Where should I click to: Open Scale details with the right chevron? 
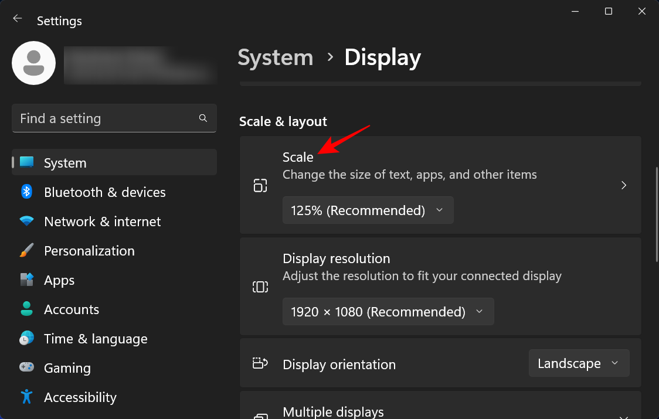click(x=624, y=185)
